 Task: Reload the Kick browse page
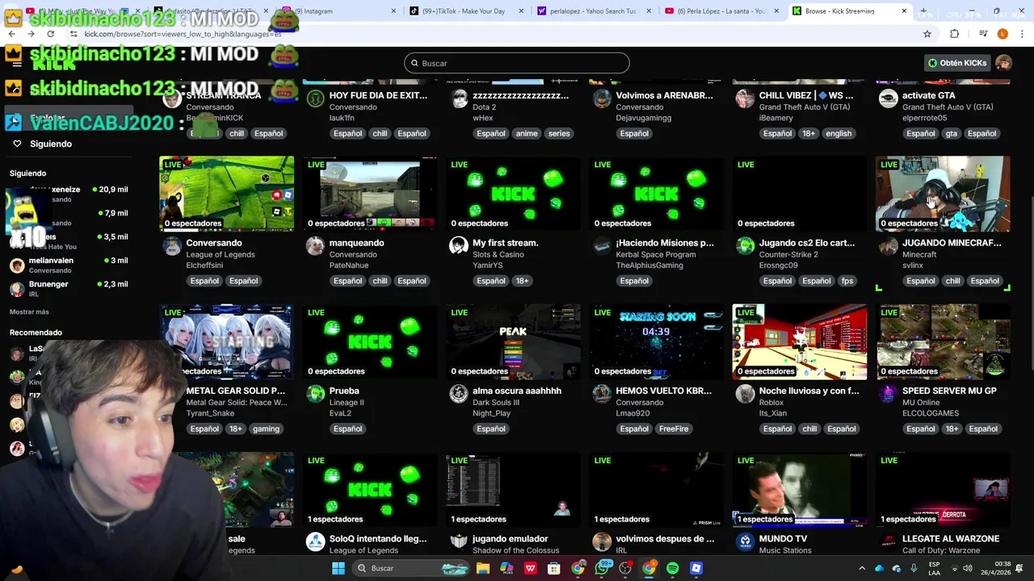[x=50, y=34]
